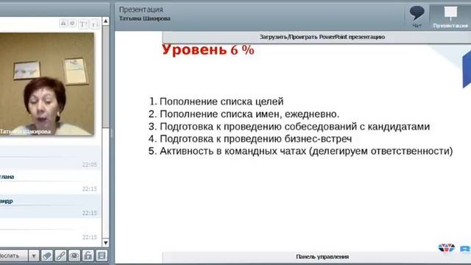The height and width of the screenshot is (265, 471).
Task: Click presenter name Татьяна Шакирова in header
Action: pyautogui.click(x=145, y=18)
